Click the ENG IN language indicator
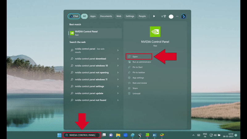 tap(205, 135)
